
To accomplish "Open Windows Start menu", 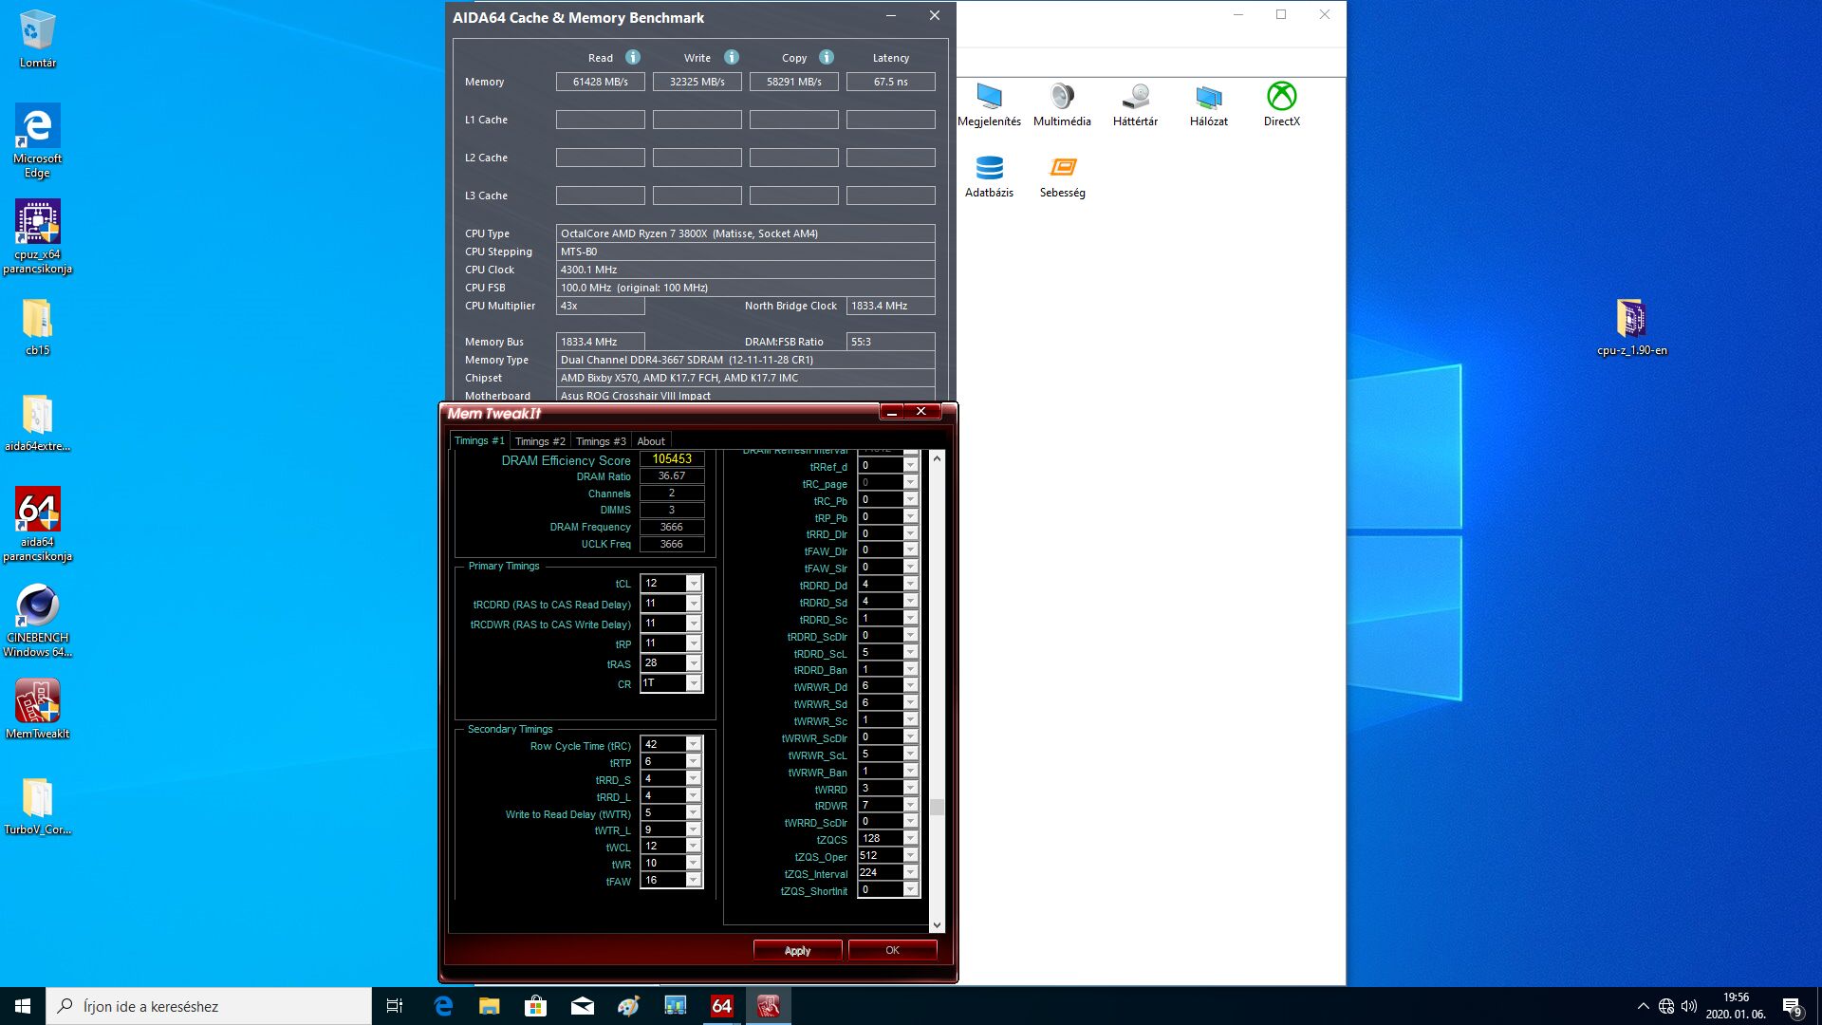I will pos(23,1006).
